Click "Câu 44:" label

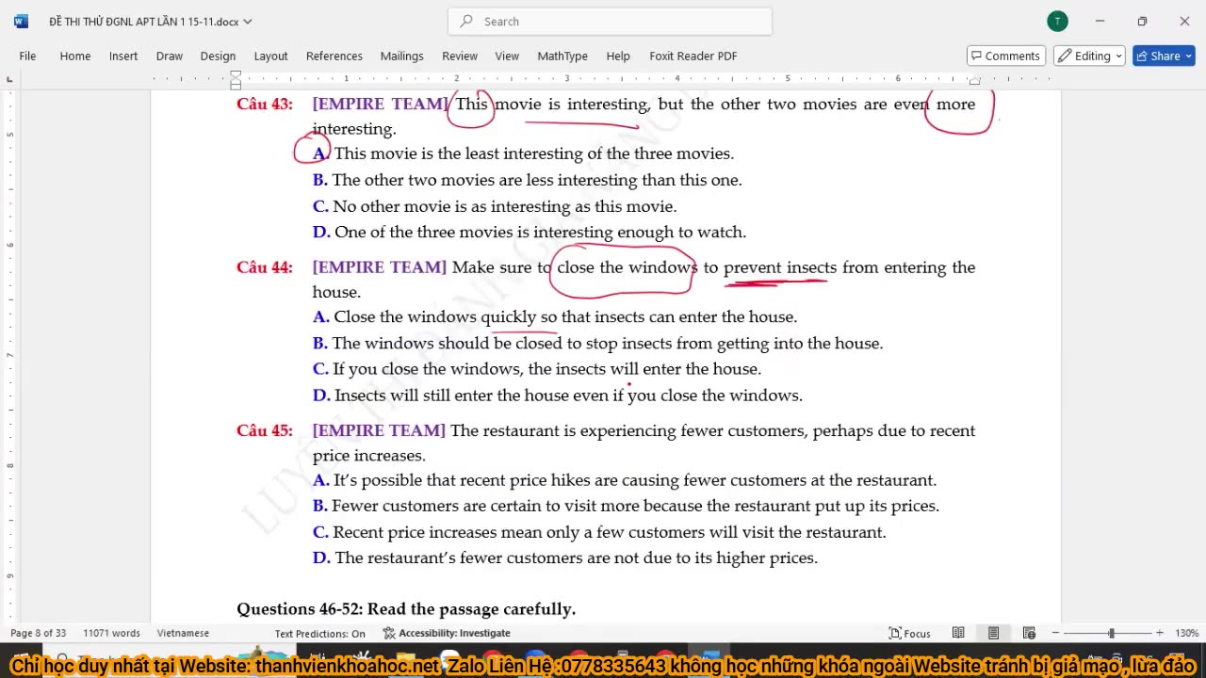click(x=265, y=267)
